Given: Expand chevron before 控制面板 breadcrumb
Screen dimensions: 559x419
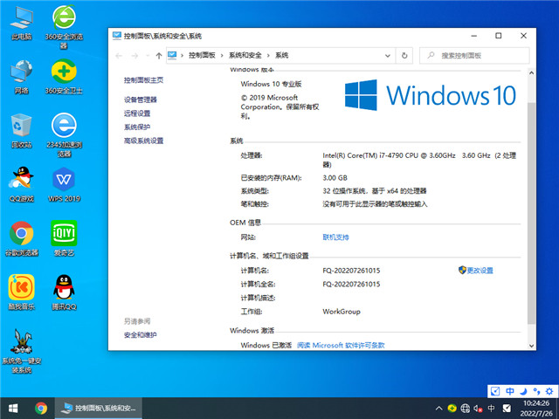Looking at the screenshot, I should pyautogui.click(x=182, y=56).
